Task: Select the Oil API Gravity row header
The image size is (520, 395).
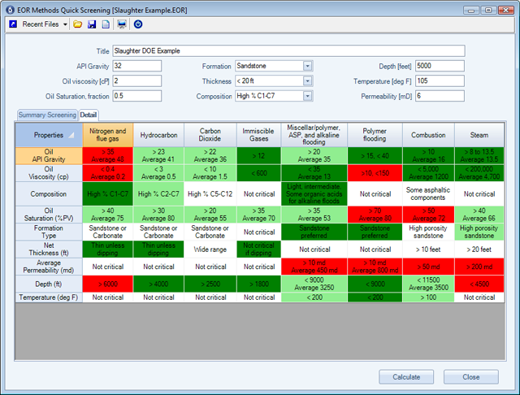Action: (49, 156)
